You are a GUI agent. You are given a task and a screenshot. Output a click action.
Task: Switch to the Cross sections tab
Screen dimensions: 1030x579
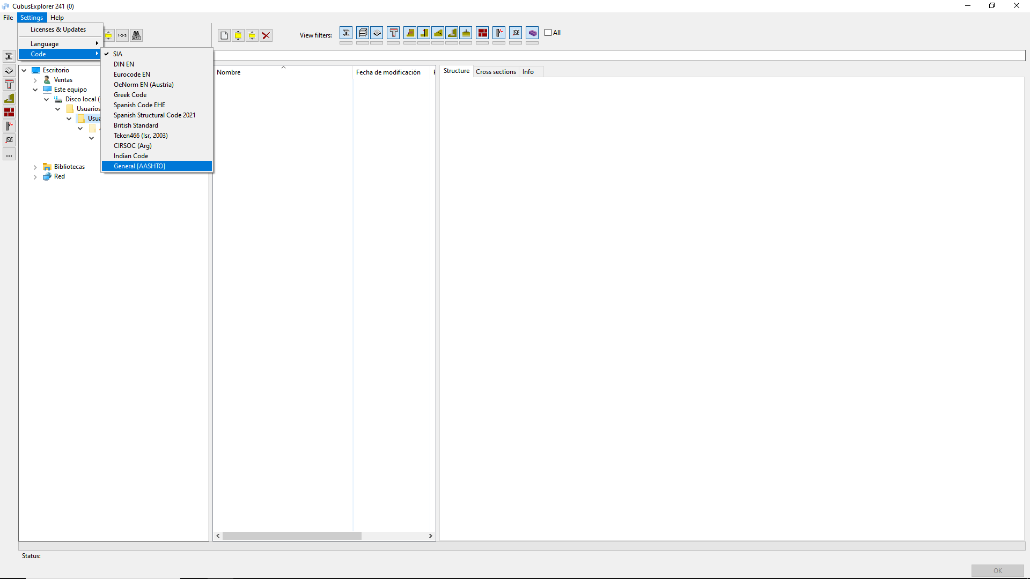[x=496, y=72]
